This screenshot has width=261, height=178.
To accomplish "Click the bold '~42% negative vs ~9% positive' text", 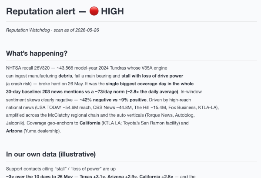I will coord(113,100).
